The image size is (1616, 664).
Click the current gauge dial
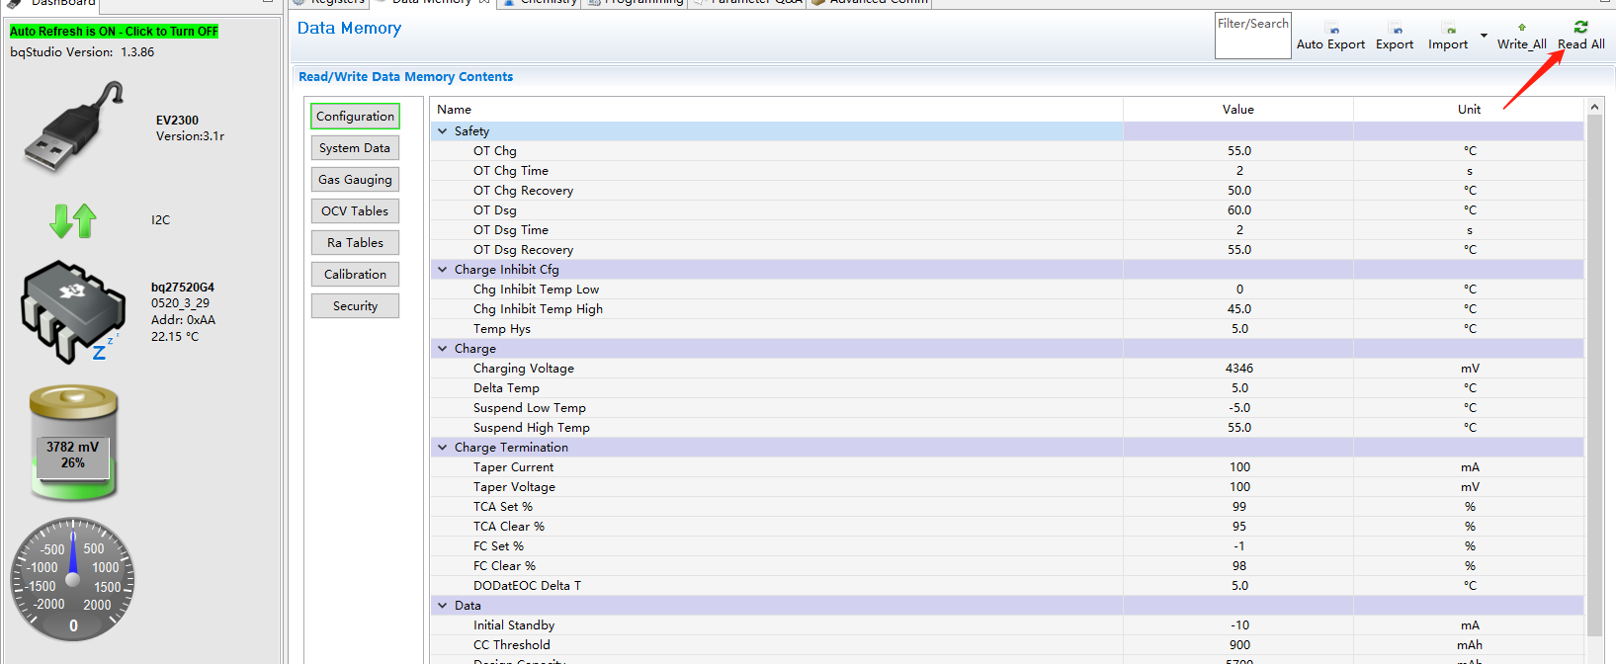pyautogui.click(x=73, y=580)
